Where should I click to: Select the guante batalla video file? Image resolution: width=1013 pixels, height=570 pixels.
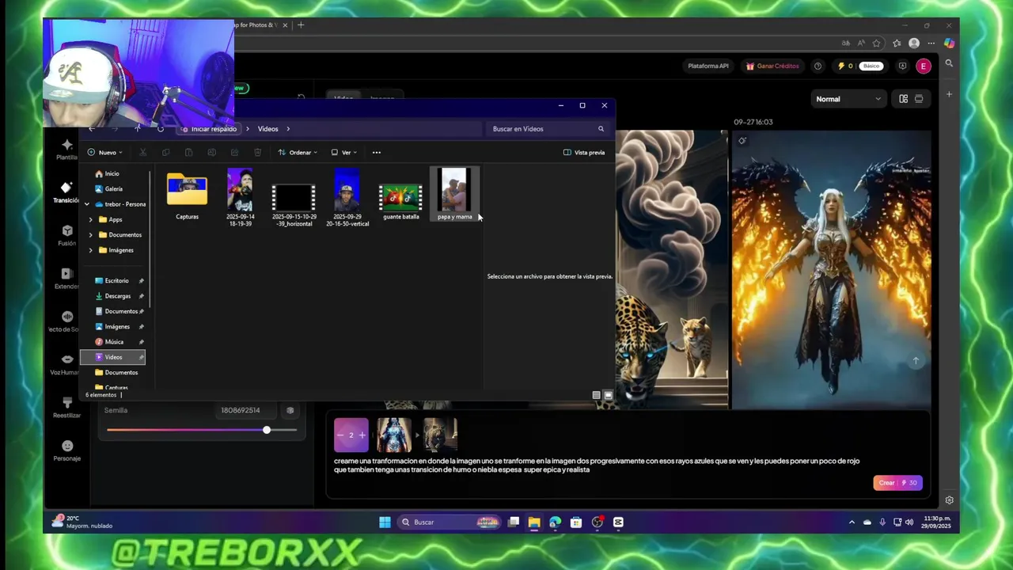(400, 201)
